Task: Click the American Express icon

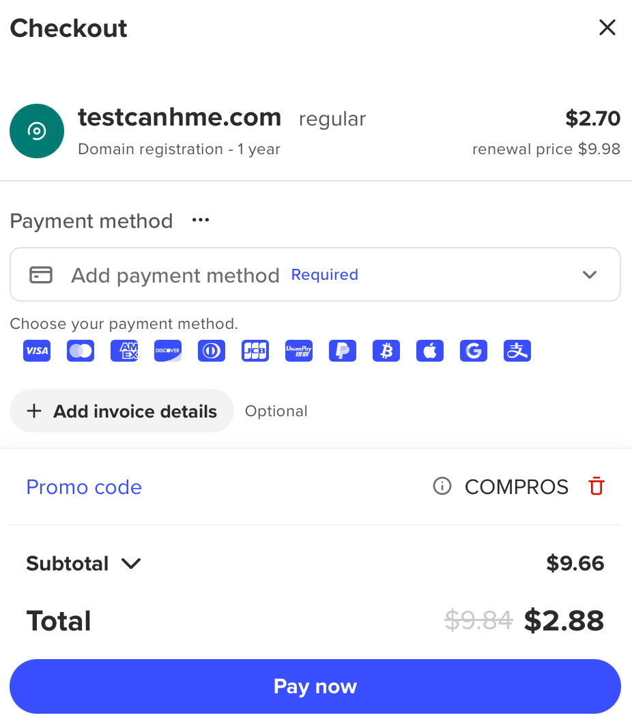Action: click(x=124, y=351)
